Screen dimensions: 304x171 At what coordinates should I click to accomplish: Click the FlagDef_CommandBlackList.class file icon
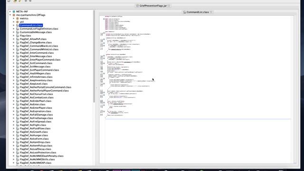tap(18, 46)
